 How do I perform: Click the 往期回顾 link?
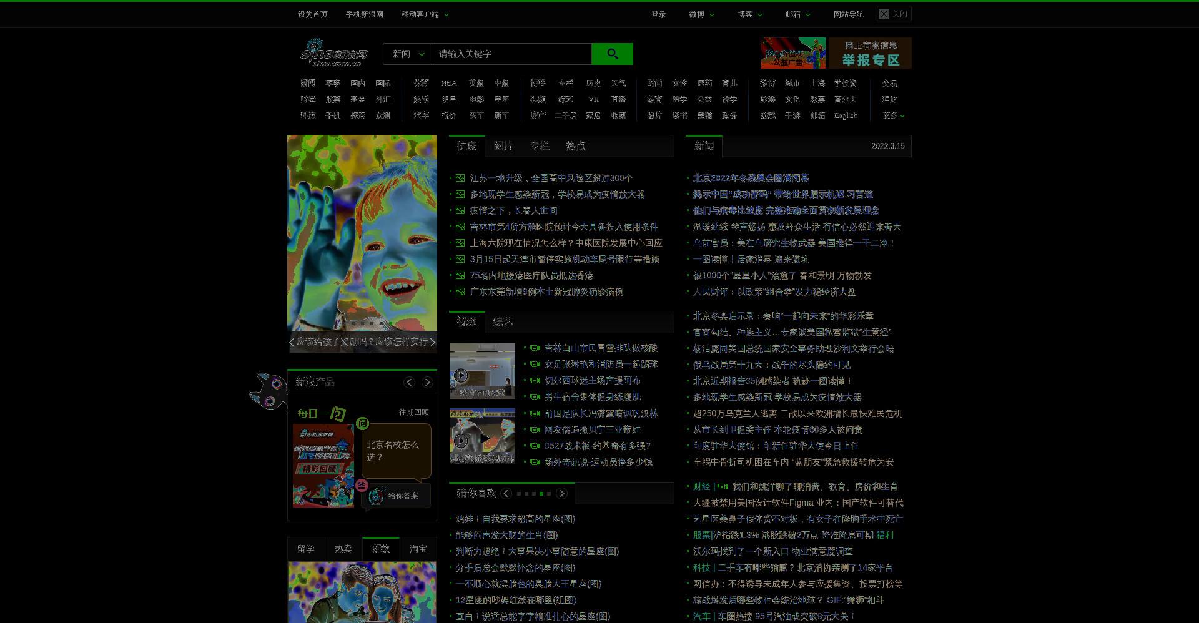[414, 412]
